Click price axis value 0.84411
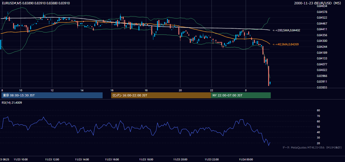 click(322, 29)
